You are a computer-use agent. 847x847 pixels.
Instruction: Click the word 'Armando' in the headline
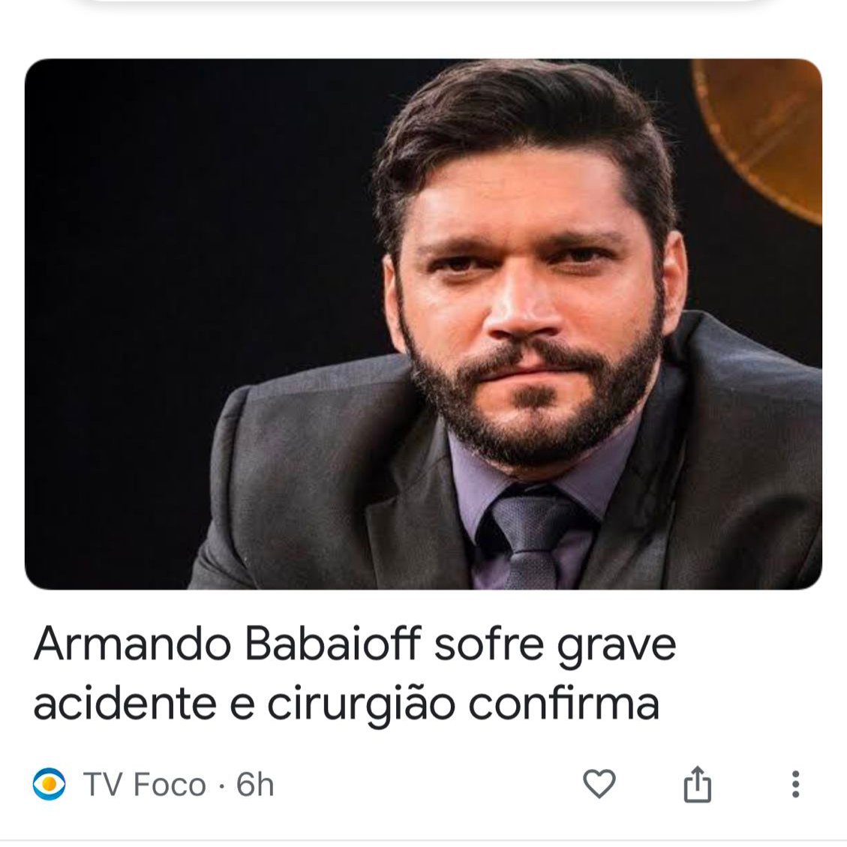132,644
